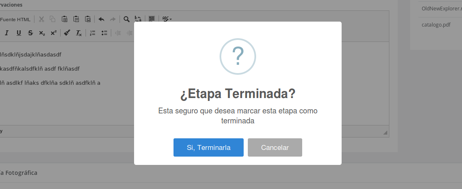Click the Cut scissors icon

(42, 19)
